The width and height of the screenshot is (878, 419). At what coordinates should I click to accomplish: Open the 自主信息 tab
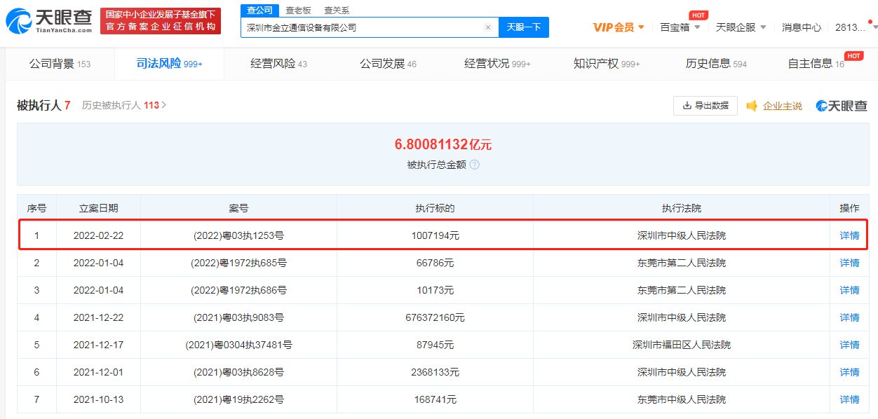coord(816,64)
